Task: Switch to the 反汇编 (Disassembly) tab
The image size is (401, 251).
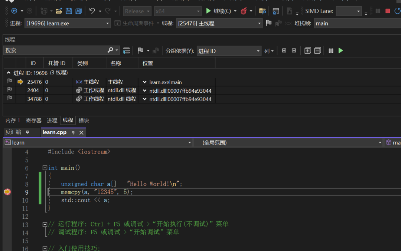Action: [13, 132]
